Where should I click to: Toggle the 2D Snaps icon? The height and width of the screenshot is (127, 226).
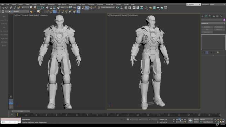(83, 8)
